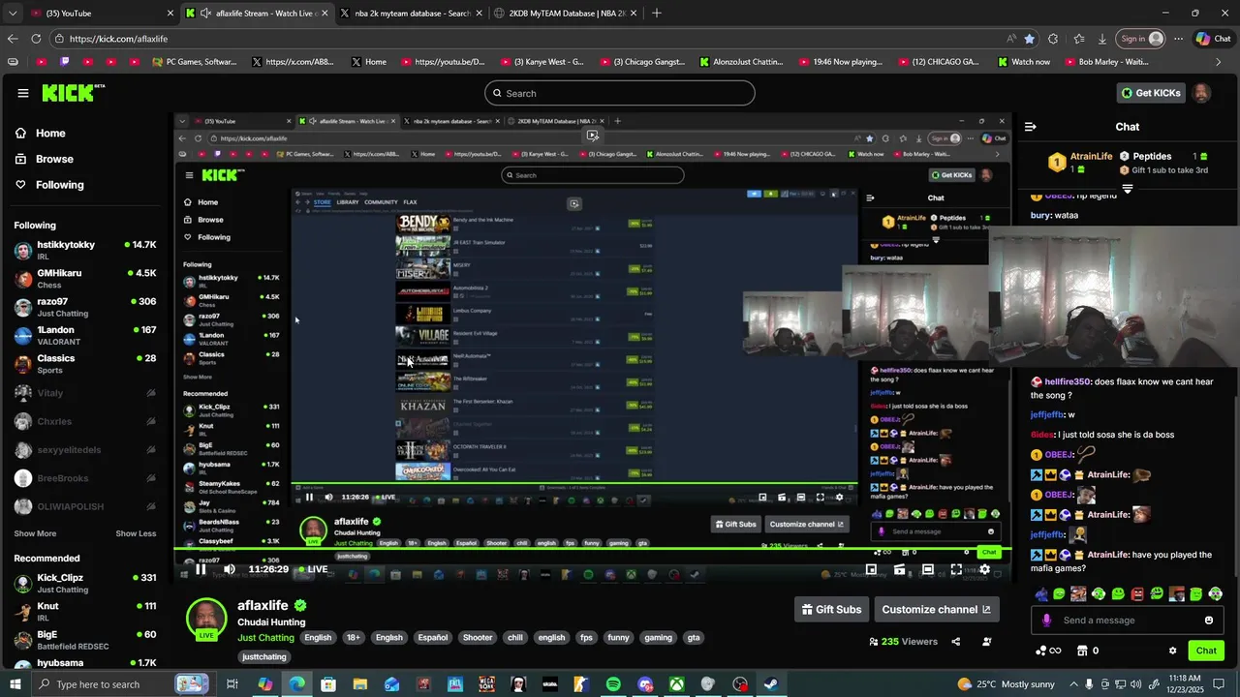This screenshot has width=1240, height=697.
Task: Select the 18+ tag
Action: pyautogui.click(x=354, y=638)
